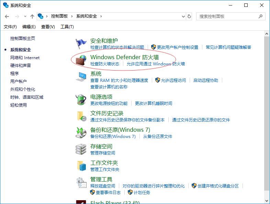Click 常见计算机问题疑难解答 link
Viewport: 270px width, 204px height.
(x=228, y=47)
